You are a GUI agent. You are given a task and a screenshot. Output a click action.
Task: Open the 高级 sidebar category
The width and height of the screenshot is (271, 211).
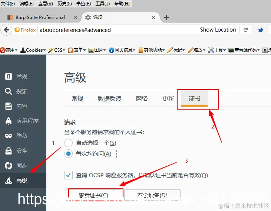(23, 180)
